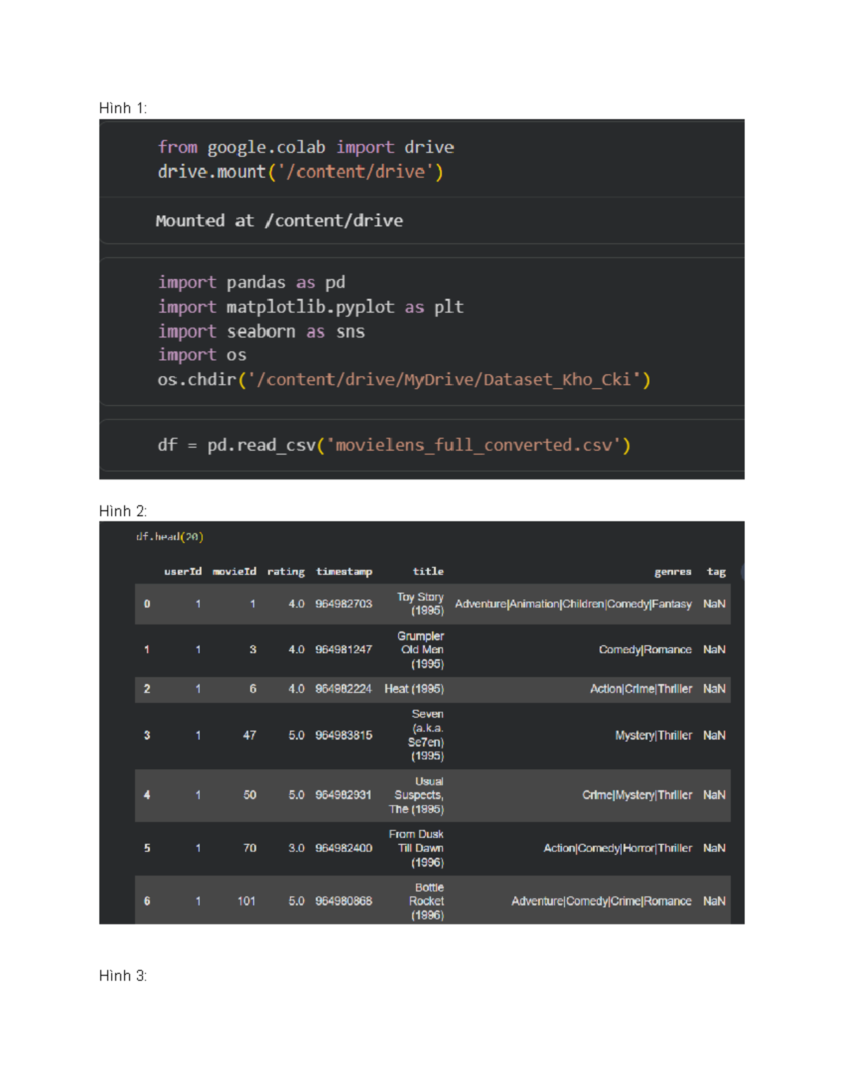
Task: Click movieId value 47
Action: (250, 736)
